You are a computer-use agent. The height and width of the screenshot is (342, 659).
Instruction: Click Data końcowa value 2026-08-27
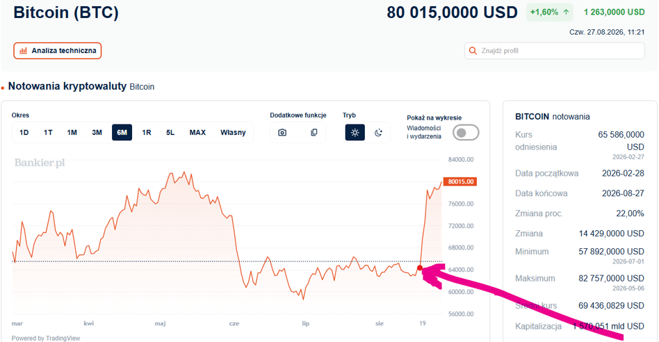[623, 193]
